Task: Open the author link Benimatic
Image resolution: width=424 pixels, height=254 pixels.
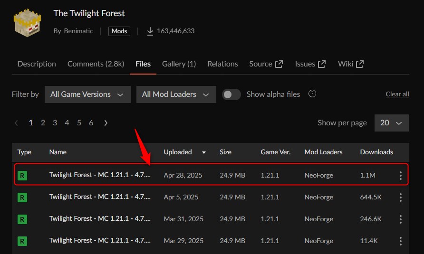Action: [78, 31]
